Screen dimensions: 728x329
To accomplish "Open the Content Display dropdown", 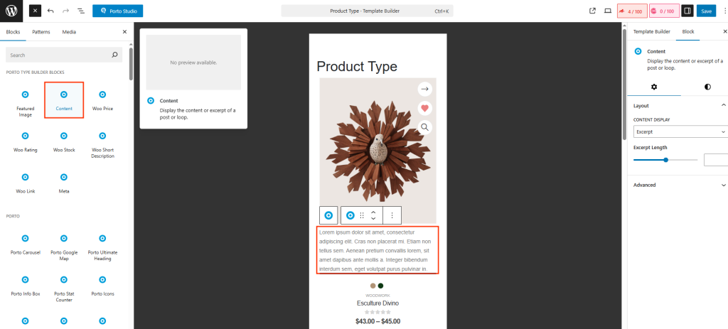I will tap(680, 131).
